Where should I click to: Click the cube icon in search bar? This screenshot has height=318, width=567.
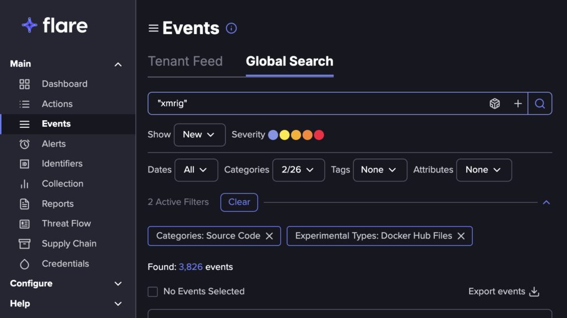pyautogui.click(x=495, y=104)
